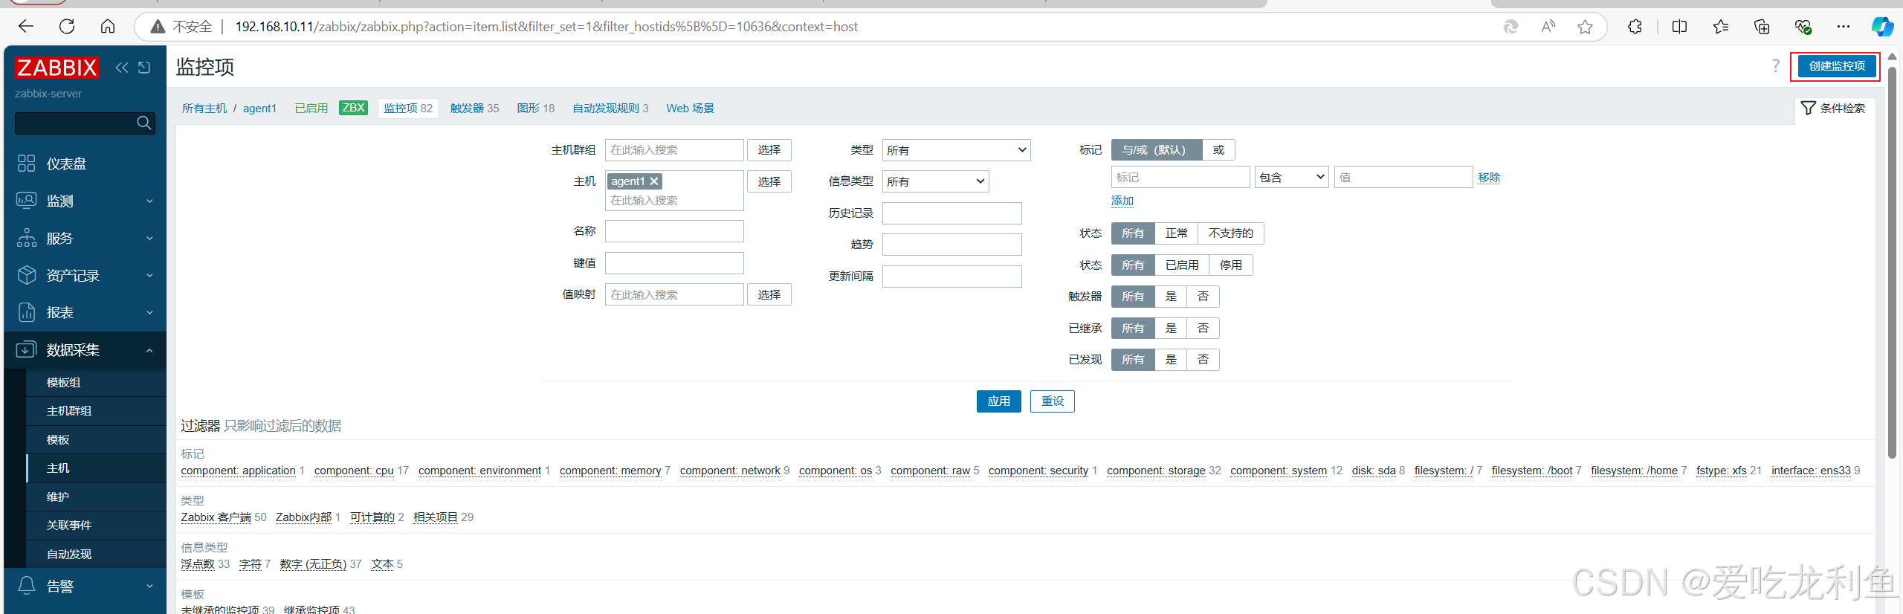Screen dimensions: 1903x614
Task: Open the 类型 dropdown
Action: [x=956, y=150]
